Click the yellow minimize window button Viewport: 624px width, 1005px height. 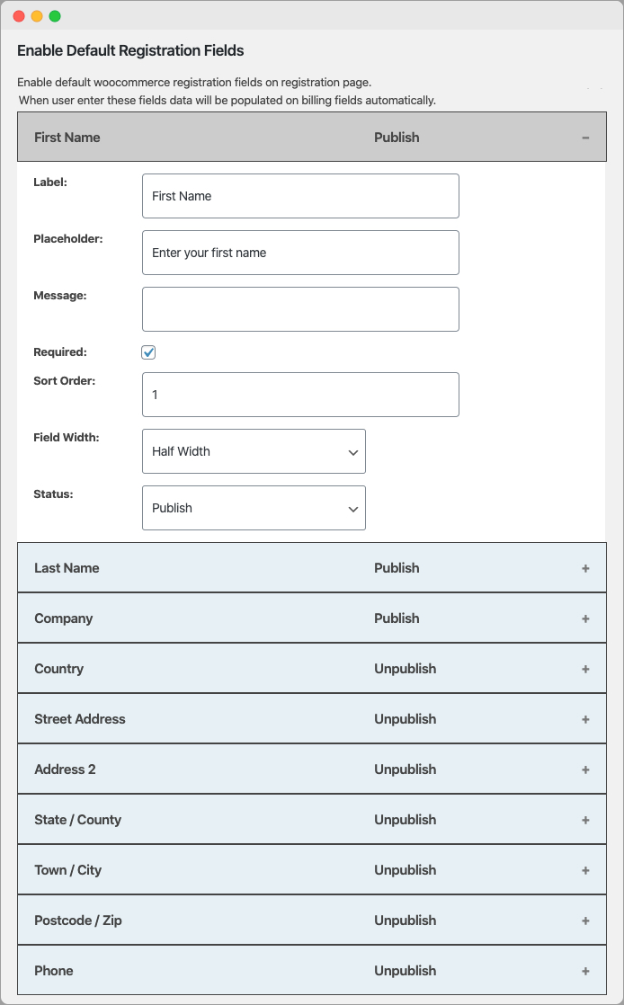[x=37, y=15]
